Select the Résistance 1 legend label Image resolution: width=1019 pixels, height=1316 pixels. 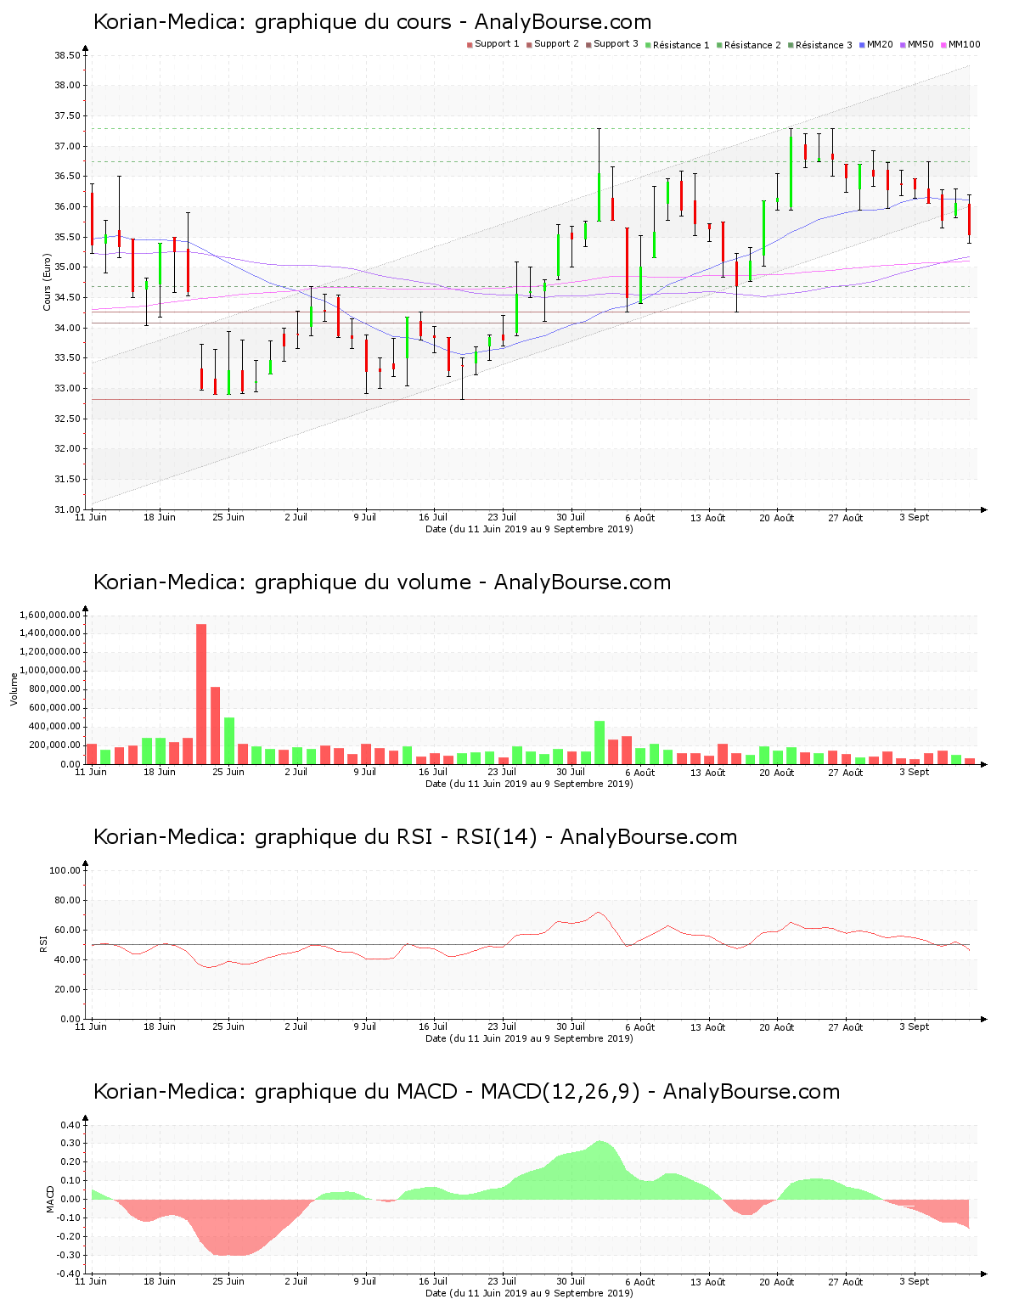[681, 45]
